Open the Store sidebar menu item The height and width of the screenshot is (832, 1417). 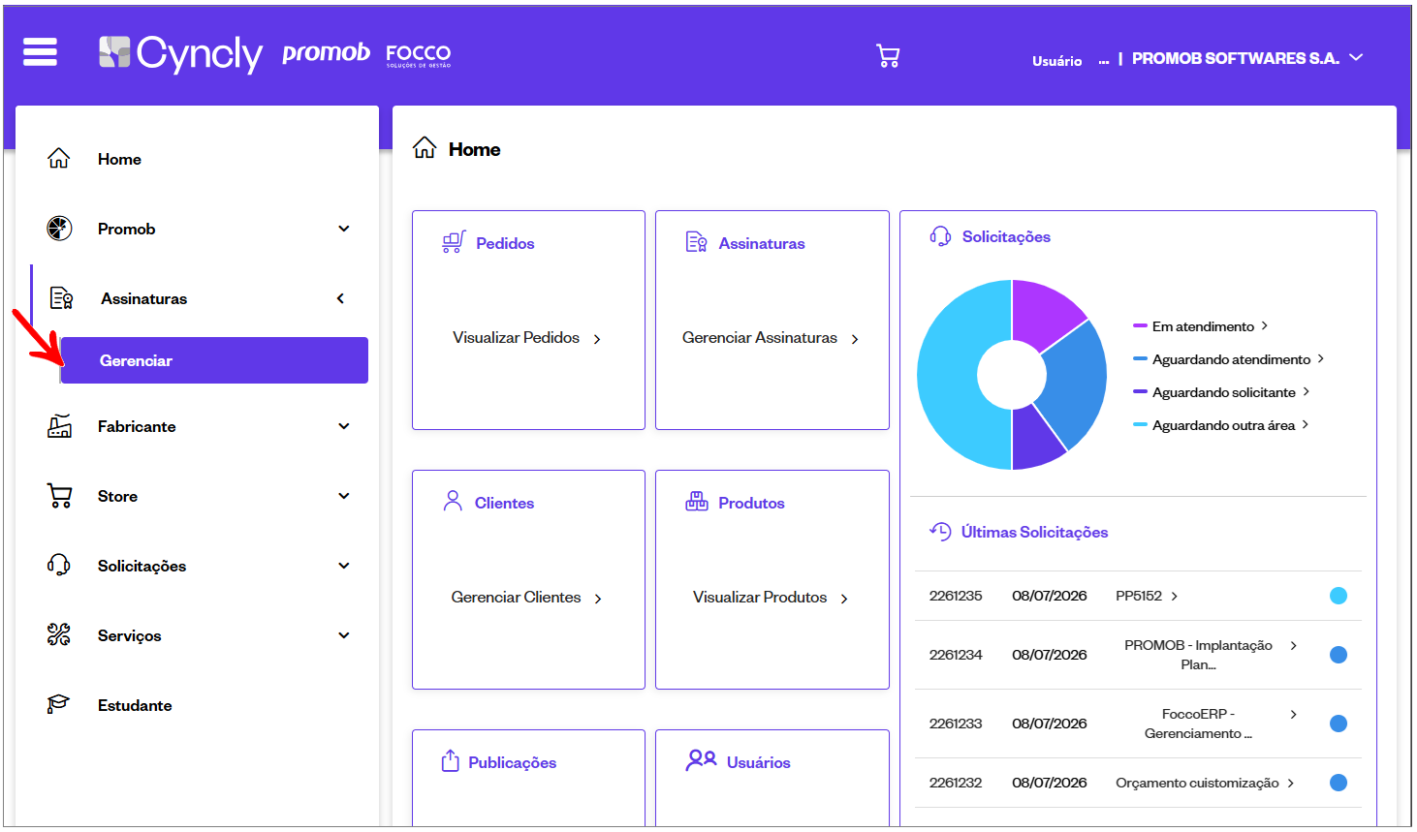point(117,496)
